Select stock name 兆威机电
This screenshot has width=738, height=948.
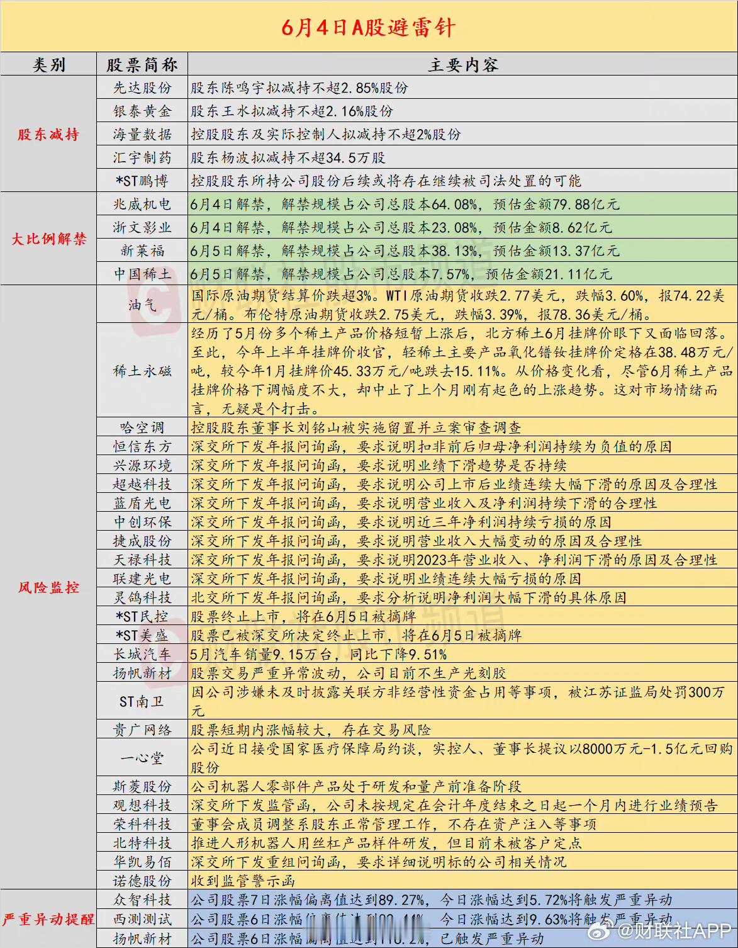click(x=142, y=205)
